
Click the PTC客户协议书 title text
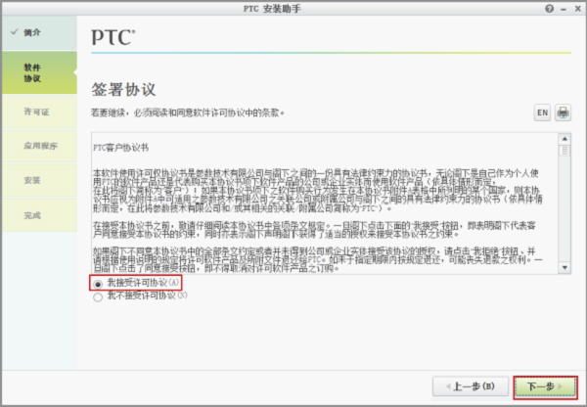tap(121, 148)
